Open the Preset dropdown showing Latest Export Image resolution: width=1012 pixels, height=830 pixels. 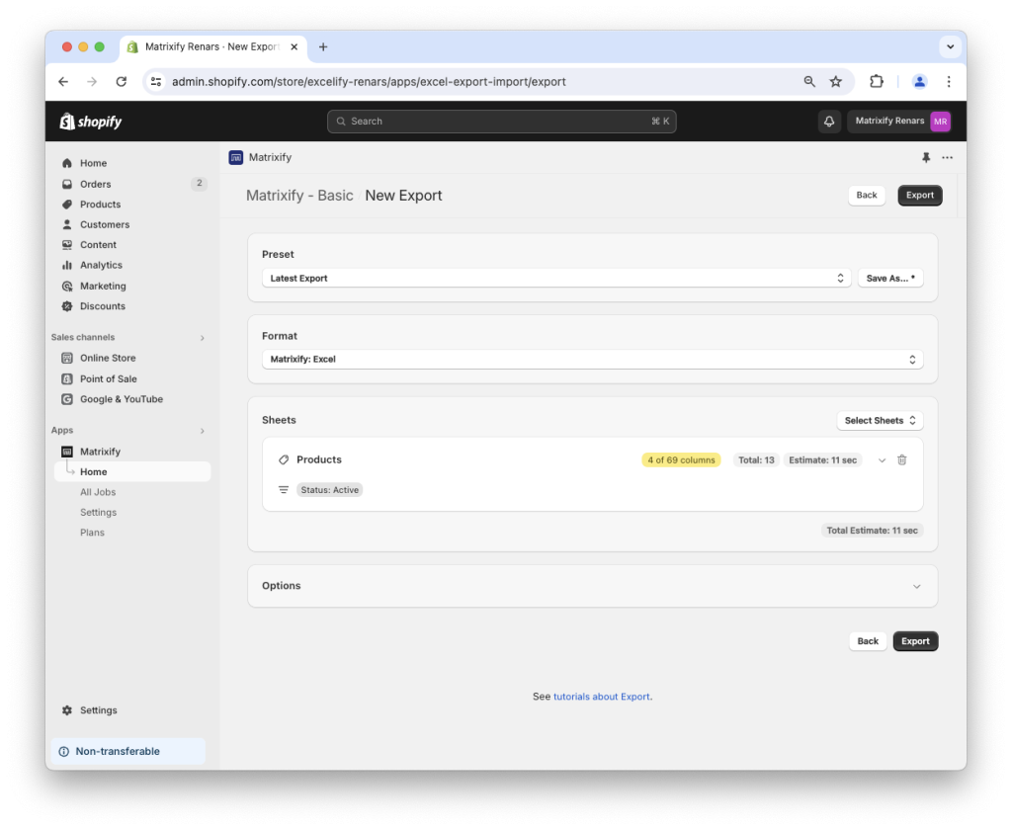pos(555,278)
